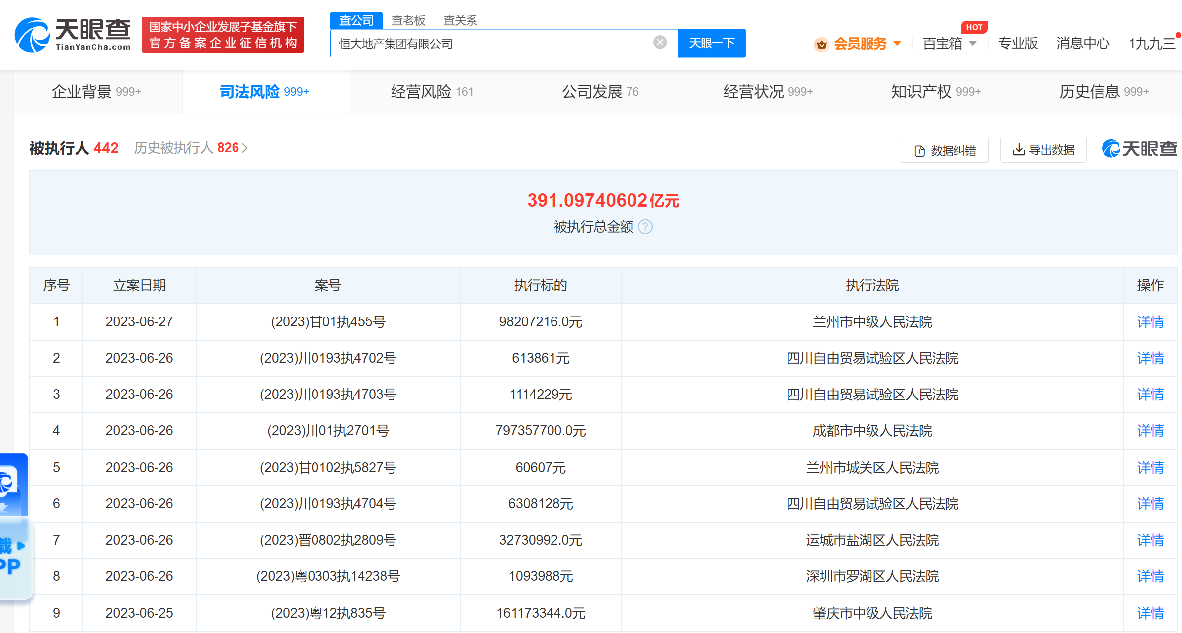Click the TianYanCha logo icon
Screen dimensions: 1182x633
point(32,35)
